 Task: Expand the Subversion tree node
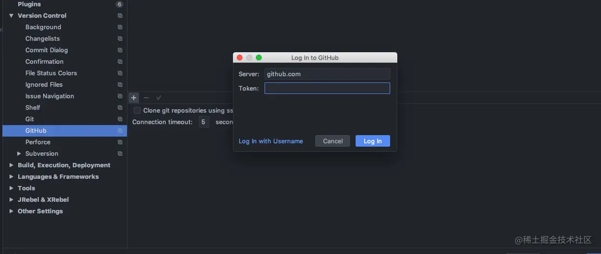pos(19,154)
